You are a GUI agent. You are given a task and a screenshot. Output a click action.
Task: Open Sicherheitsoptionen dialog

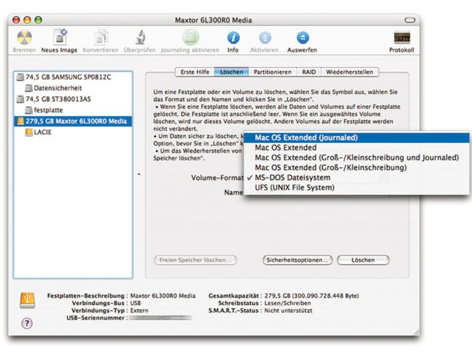point(297,260)
